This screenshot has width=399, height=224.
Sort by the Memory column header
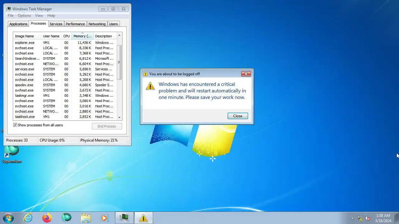(83, 36)
